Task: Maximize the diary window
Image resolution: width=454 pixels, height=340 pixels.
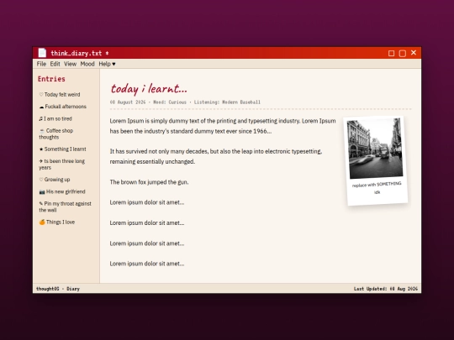Action: point(403,53)
